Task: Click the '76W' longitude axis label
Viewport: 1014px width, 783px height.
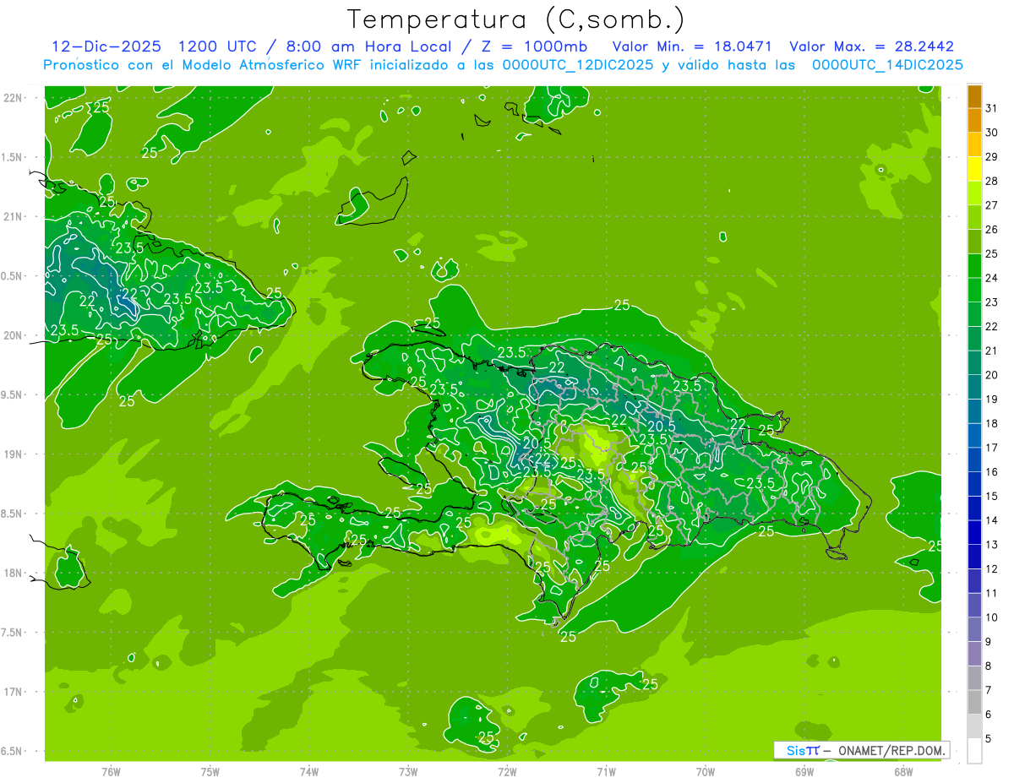Action: pos(111,771)
